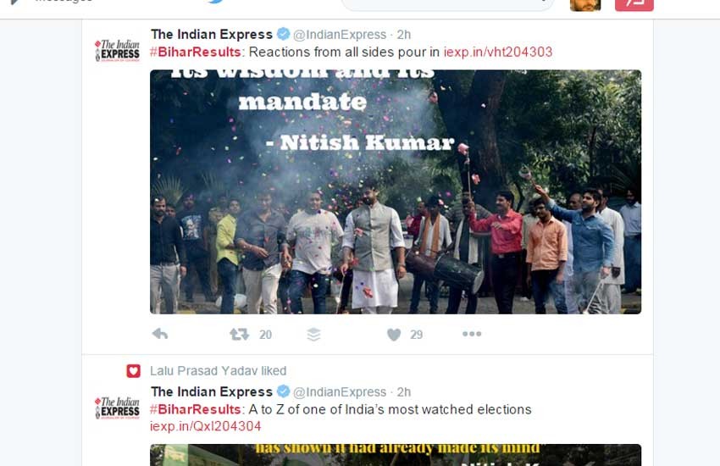Retweet the 'Reactions from all sides' tweet

click(x=239, y=334)
